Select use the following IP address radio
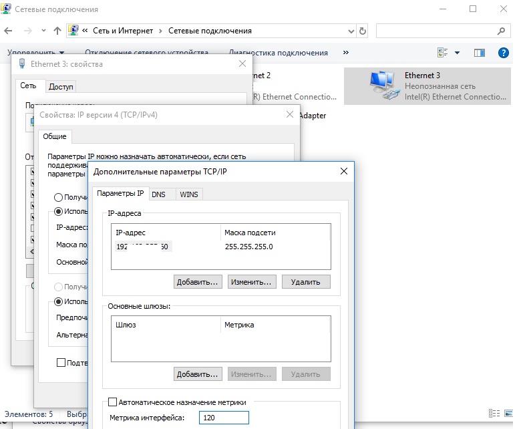521x429 pixels. click(59, 211)
